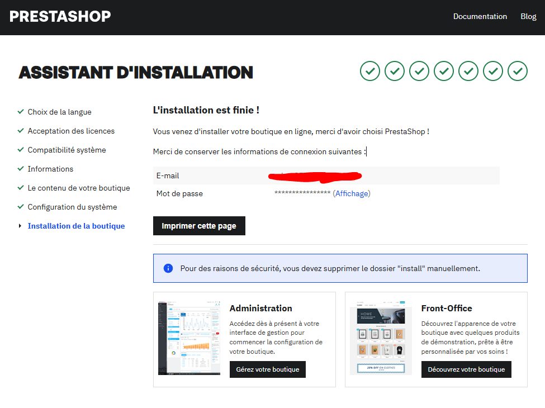Image resolution: width=545 pixels, height=408 pixels.
Task: Click checkmark beside Compatibilité système
Action: coord(21,150)
